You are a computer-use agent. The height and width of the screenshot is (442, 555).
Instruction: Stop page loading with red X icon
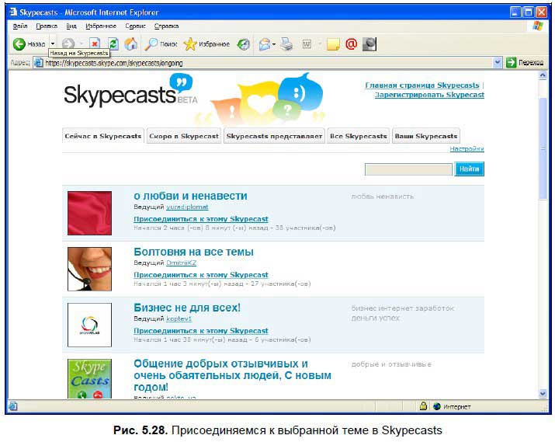pyautogui.click(x=95, y=44)
